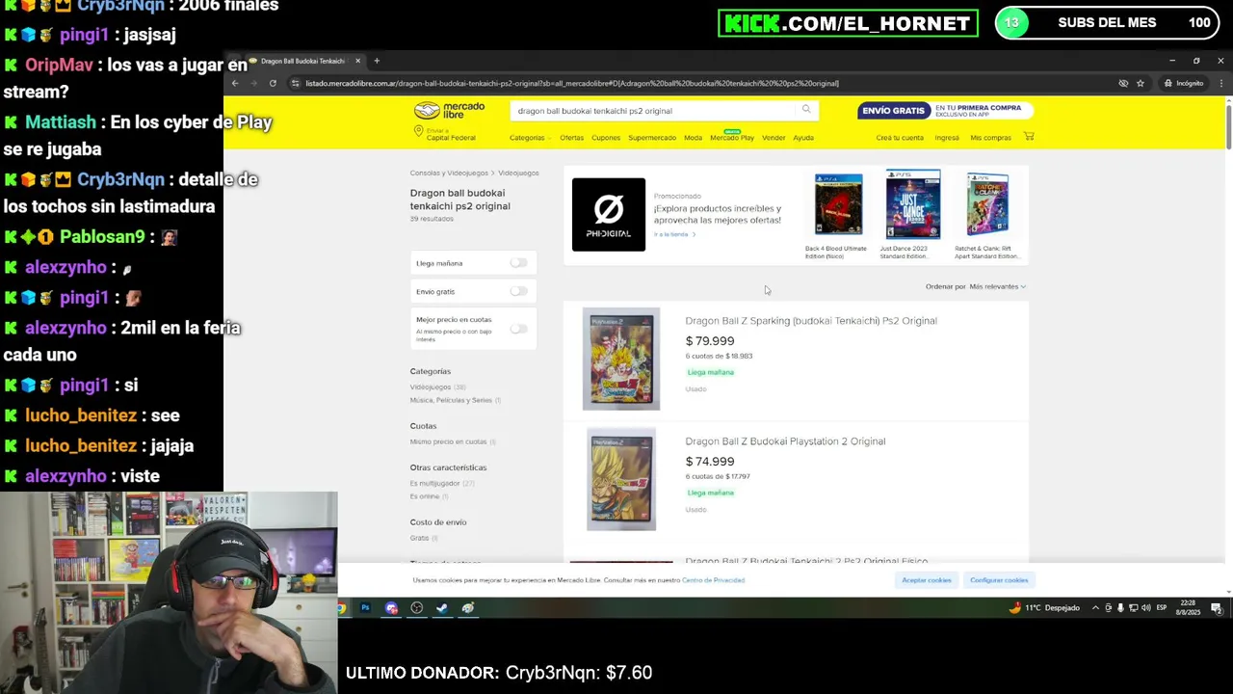The height and width of the screenshot is (694, 1233).
Task: Open a new browser tab
Action: point(377,61)
